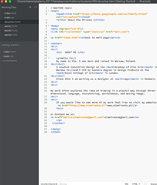Click line number 20 in gutter
The width and height of the screenshot is (157, 185).
(46, 67)
